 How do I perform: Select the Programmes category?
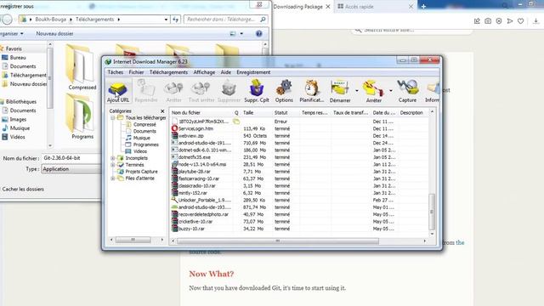point(145,144)
